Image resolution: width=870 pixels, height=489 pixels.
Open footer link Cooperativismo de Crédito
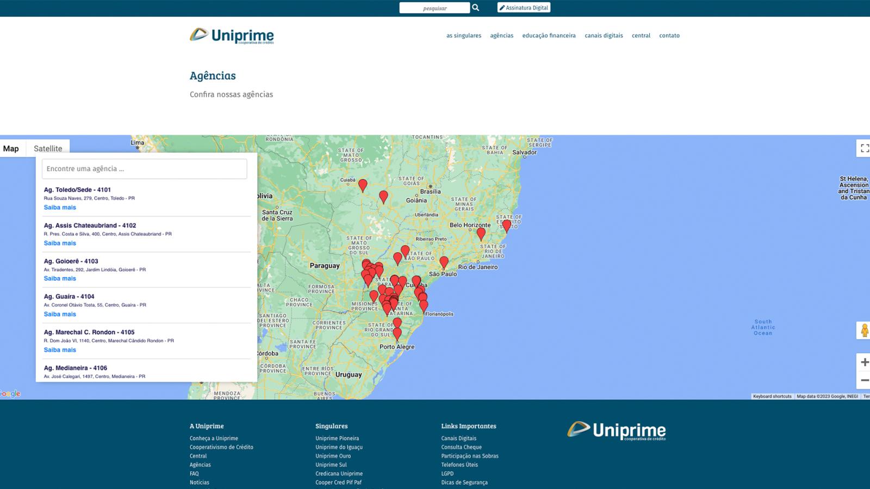click(221, 447)
